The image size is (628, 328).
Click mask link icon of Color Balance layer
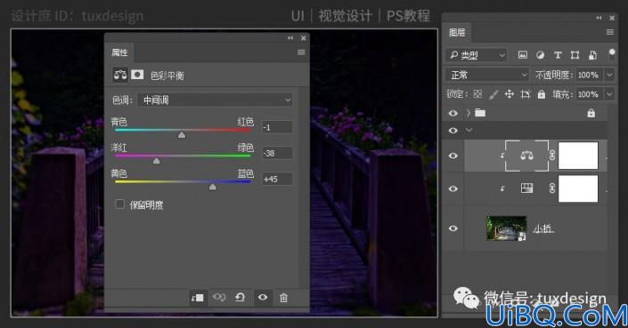[552, 156]
